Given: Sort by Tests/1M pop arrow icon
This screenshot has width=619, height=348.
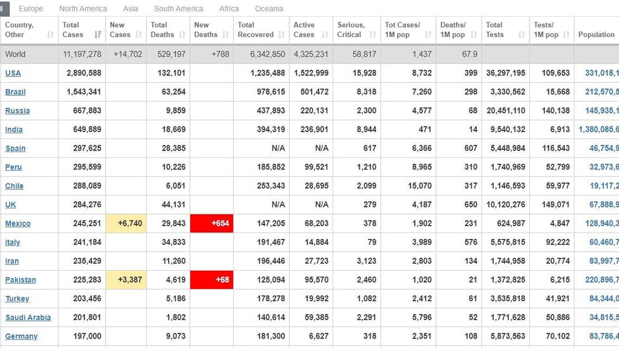Looking at the screenshot, I should point(566,35).
